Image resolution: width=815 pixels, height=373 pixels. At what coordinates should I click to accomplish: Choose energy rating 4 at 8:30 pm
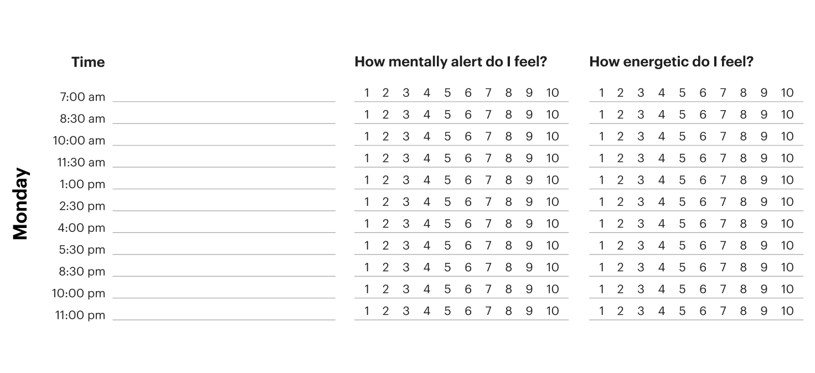coord(661,267)
